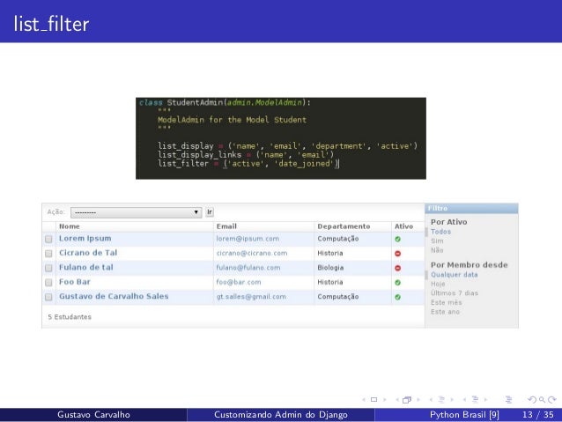Click the Ir button next to action dropdown
Viewport: 562px width, 422px height.
coord(210,212)
